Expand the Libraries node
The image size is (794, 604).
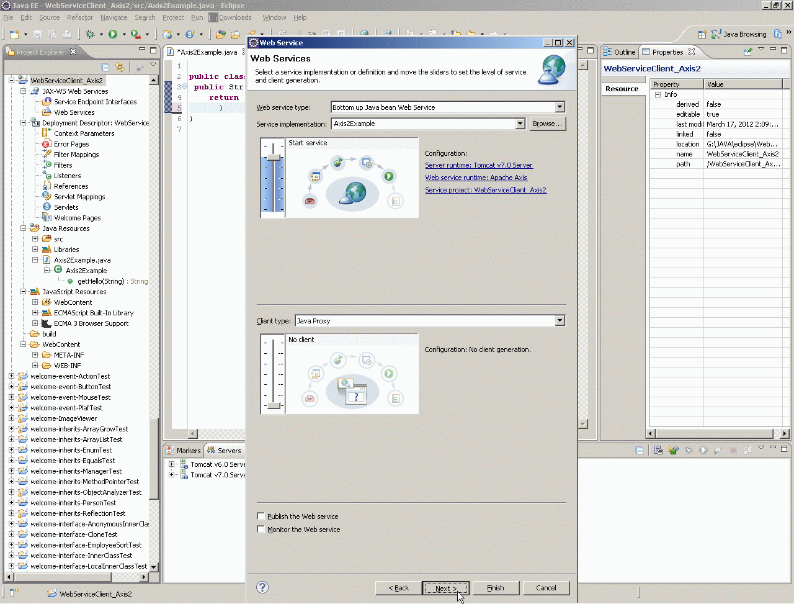(35, 250)
